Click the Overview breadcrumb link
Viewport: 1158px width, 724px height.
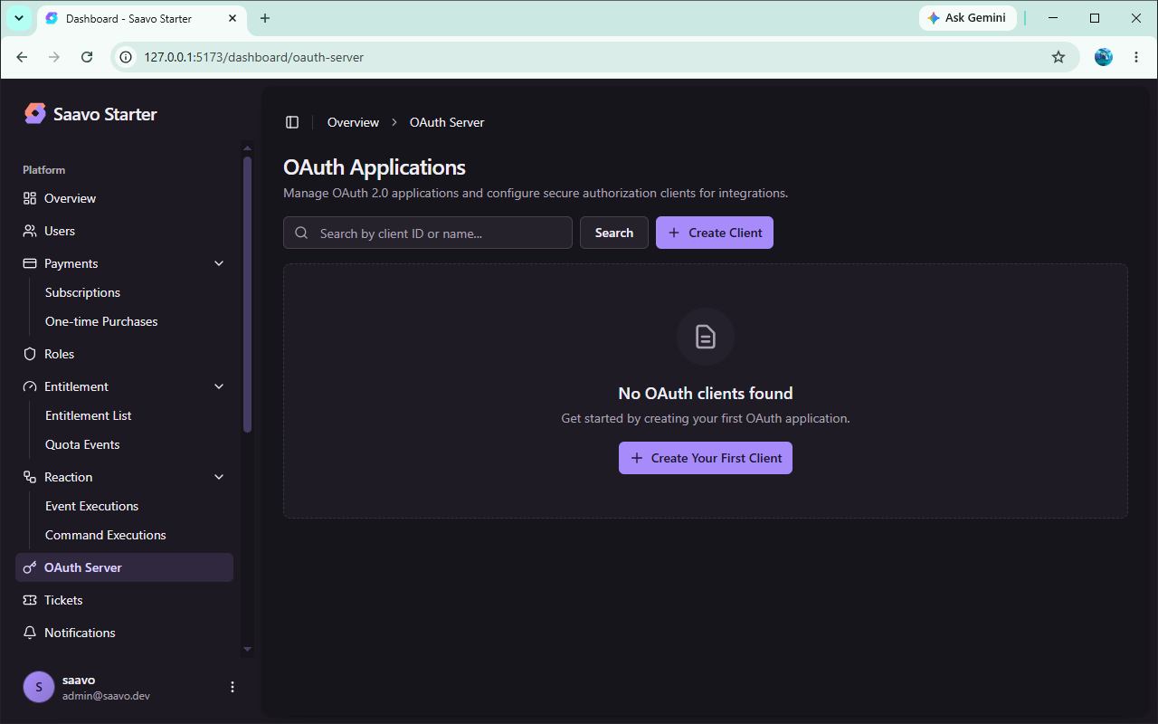tap(353, 122)
